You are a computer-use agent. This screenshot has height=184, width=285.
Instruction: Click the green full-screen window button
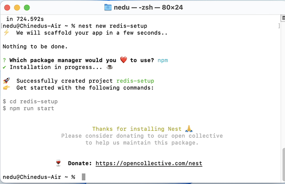click(27, 8)
